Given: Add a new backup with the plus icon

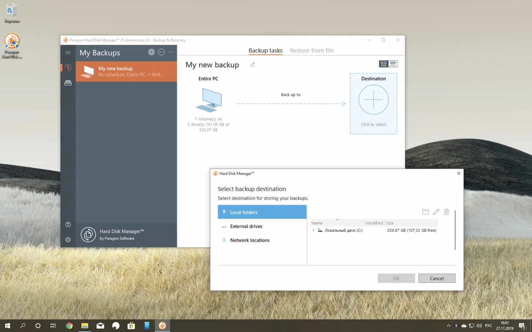Looking at the screenshot, I should (151, 52).
